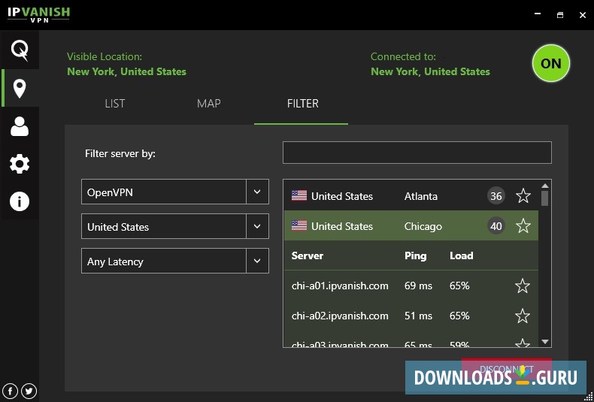Image resolution: width=594 pixels, height=402 pixels.
Task: Minimize the IPVanish window
Action: pos(537,14)
